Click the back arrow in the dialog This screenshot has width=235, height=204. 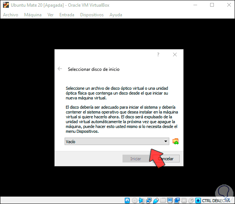click(60, 69)
